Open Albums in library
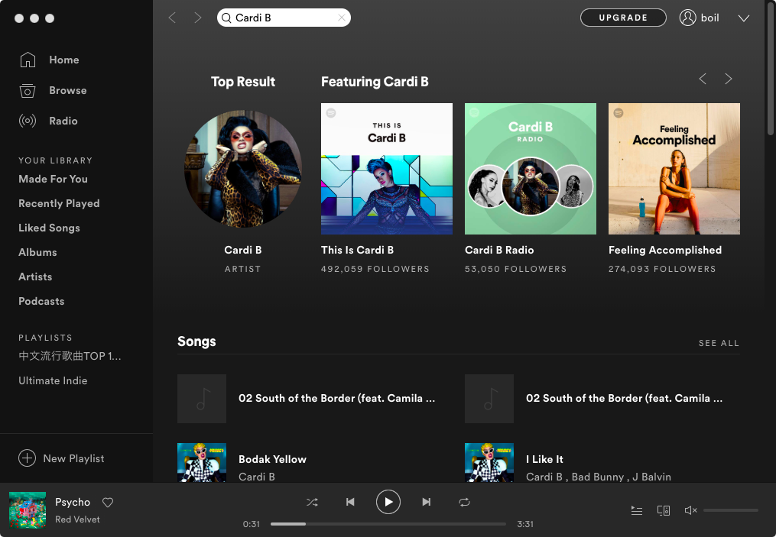This screenshot has width=776, height=537. click(x=37, y=252)
